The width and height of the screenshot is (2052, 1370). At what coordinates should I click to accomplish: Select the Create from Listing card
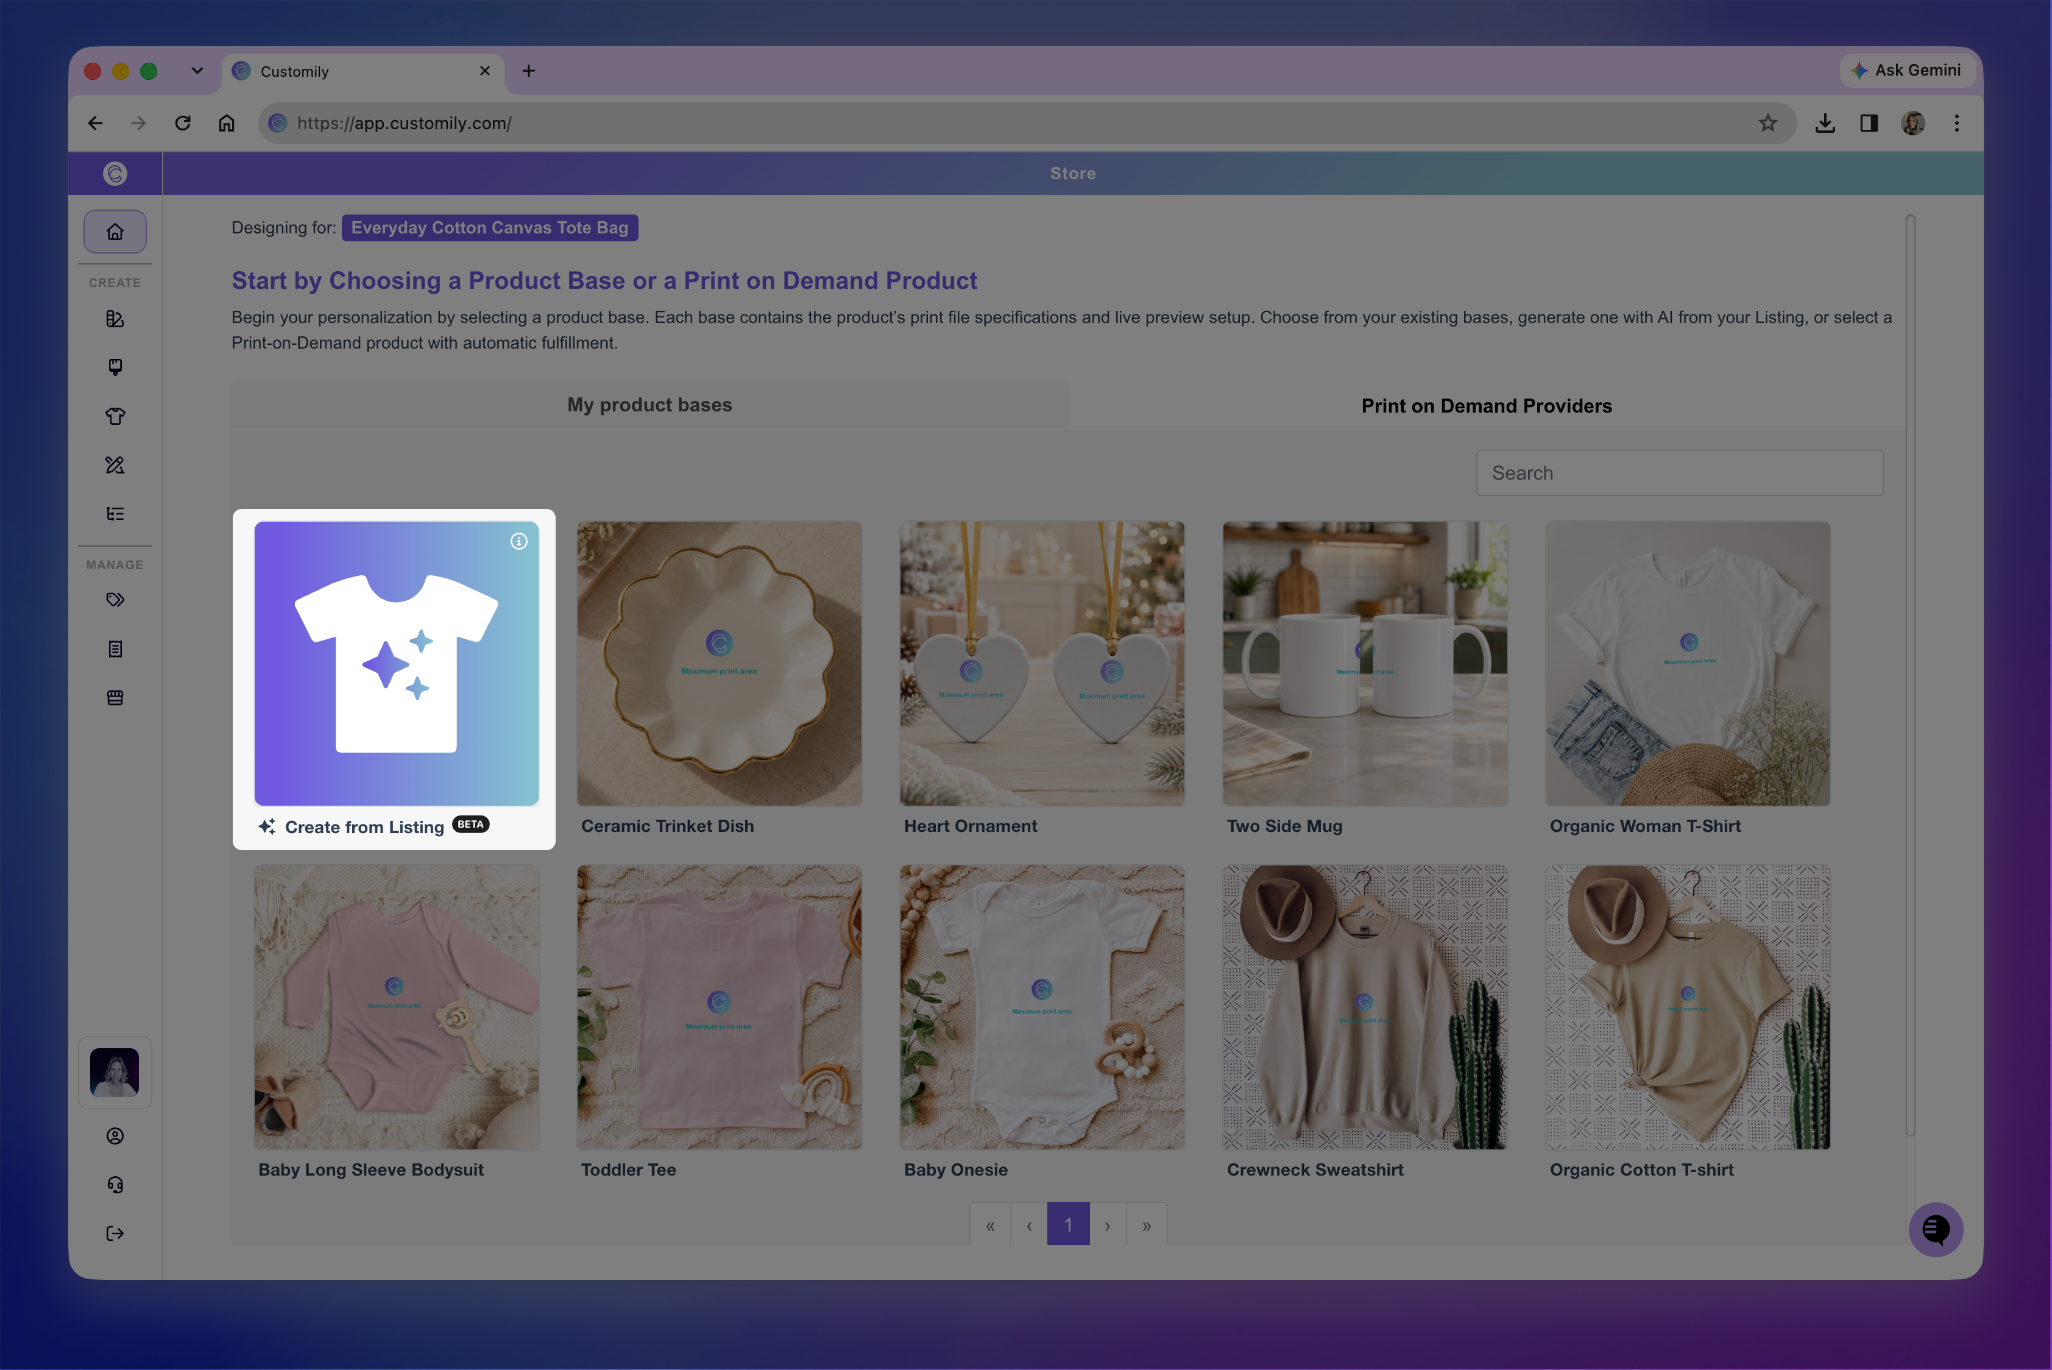click(394, 679)
